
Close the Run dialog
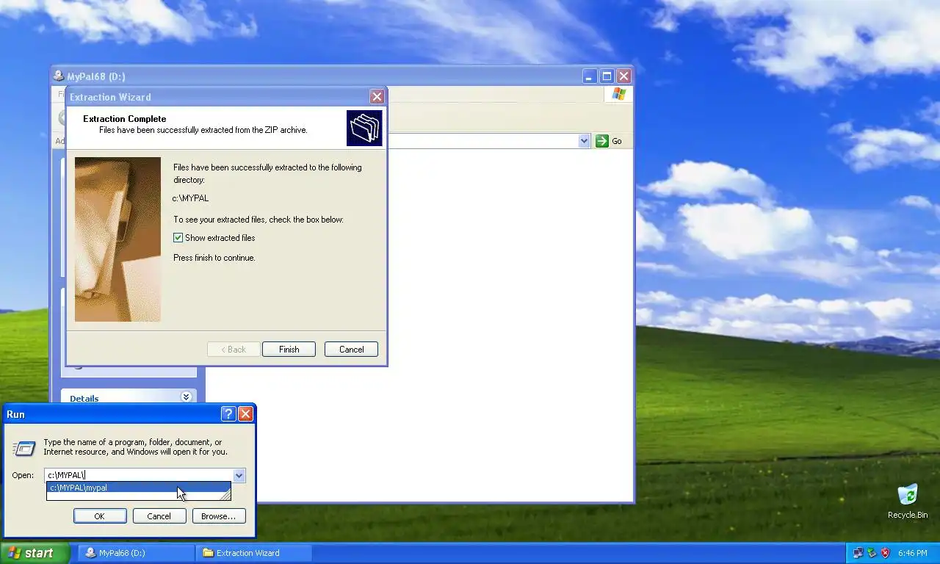tap(246, 414)
